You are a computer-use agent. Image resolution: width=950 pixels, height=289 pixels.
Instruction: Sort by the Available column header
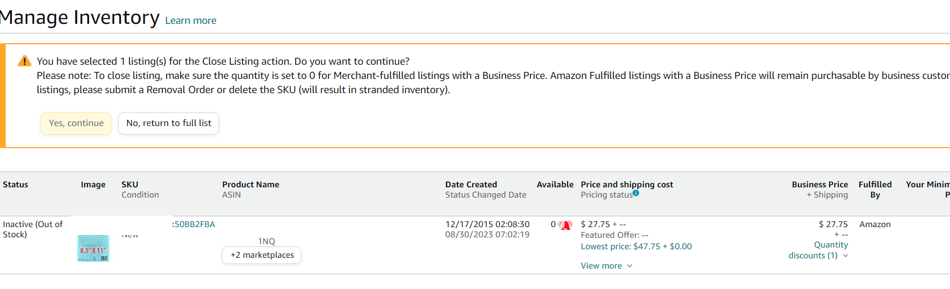(x=555, y=185)
